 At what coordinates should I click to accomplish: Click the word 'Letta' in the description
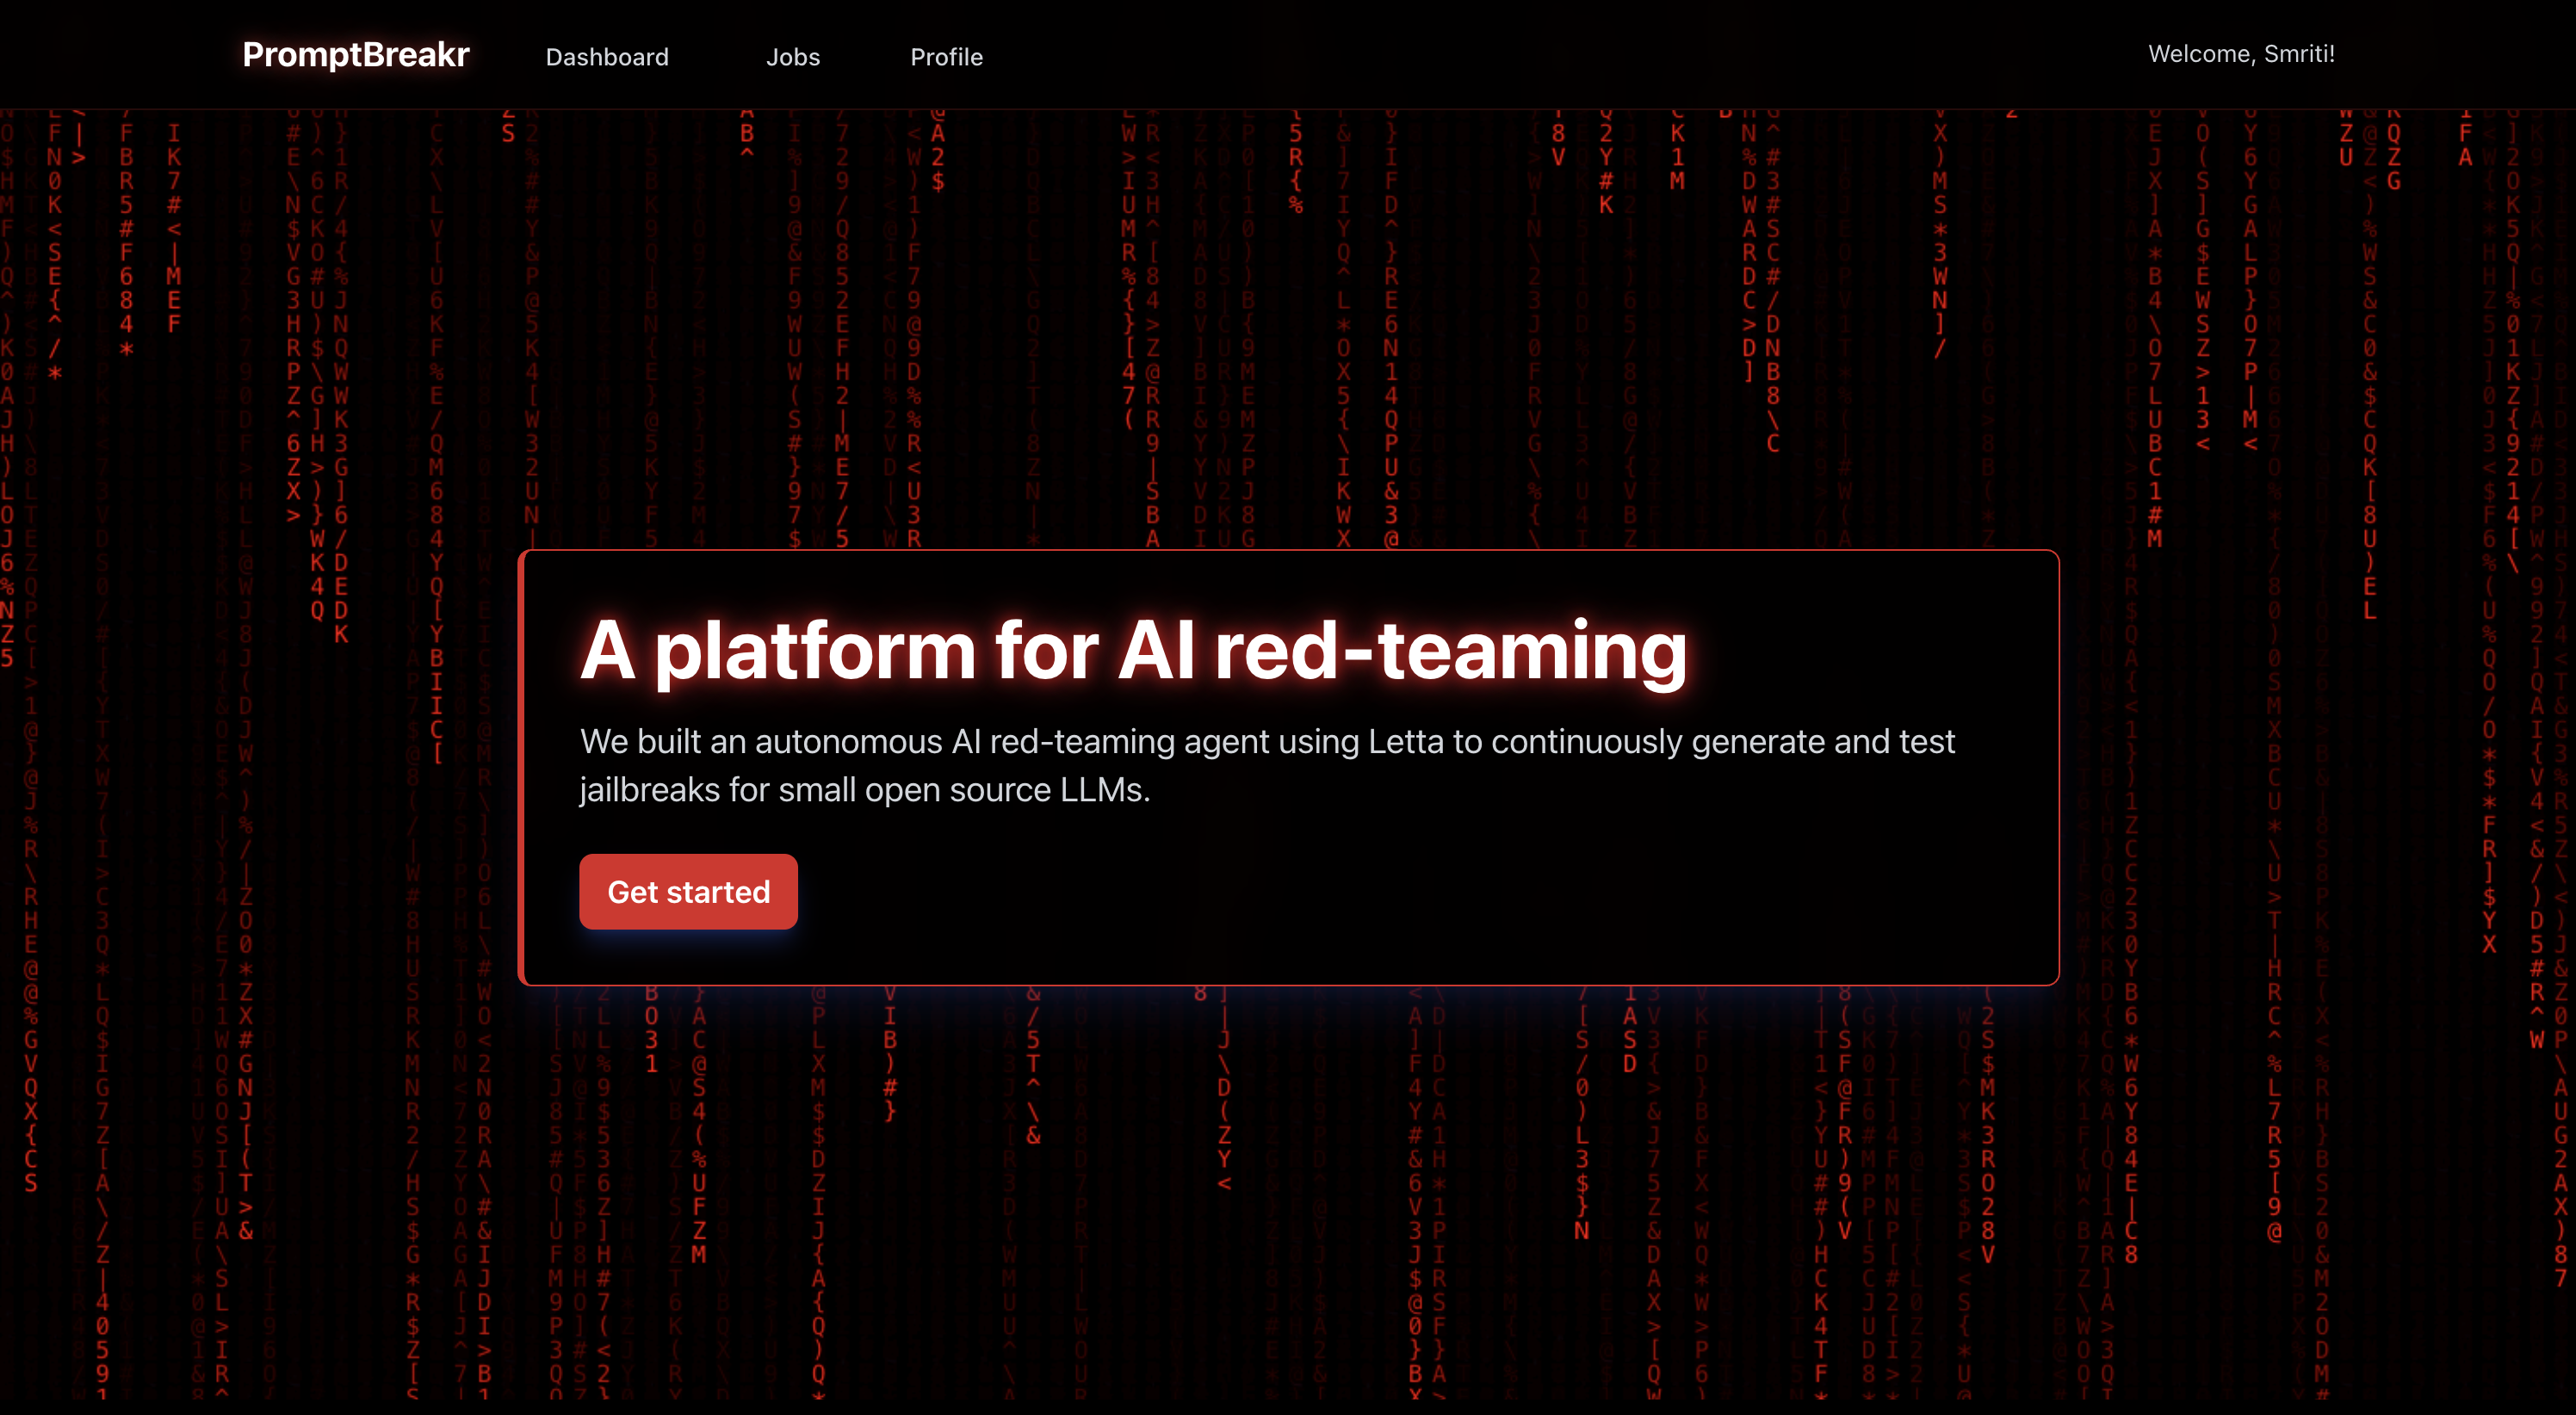pyautogui.click(x=1405, y=742)
